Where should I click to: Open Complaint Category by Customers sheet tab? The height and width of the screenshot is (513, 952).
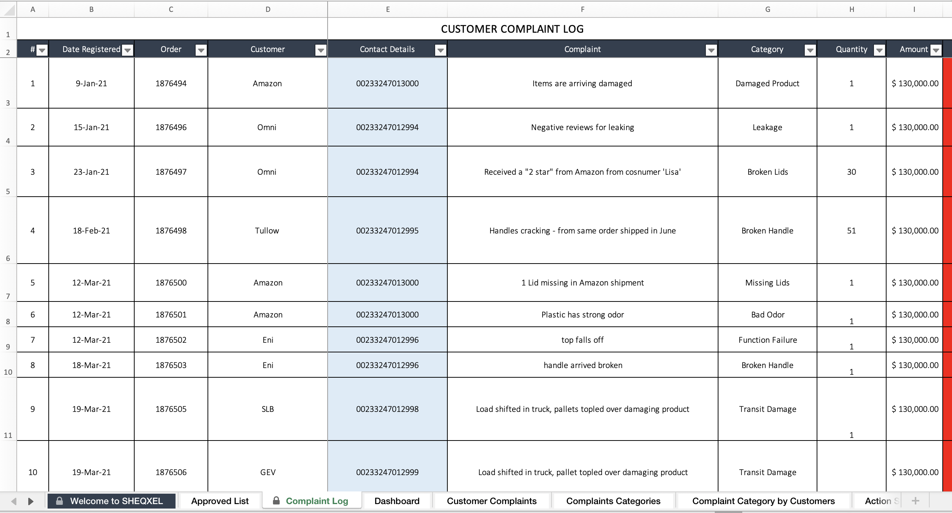763,501
